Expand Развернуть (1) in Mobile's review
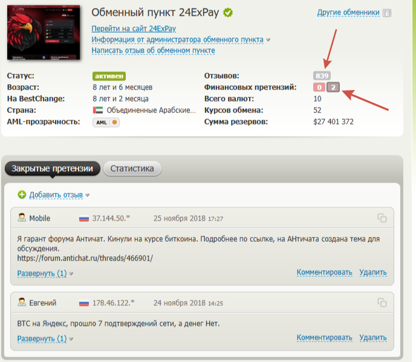The width and height of the screenshot is (416, 362). [42, 273]
